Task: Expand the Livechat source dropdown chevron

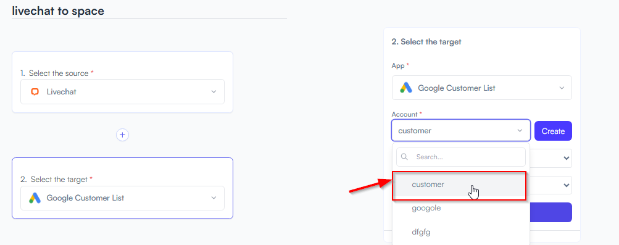Action: point(214,91)
